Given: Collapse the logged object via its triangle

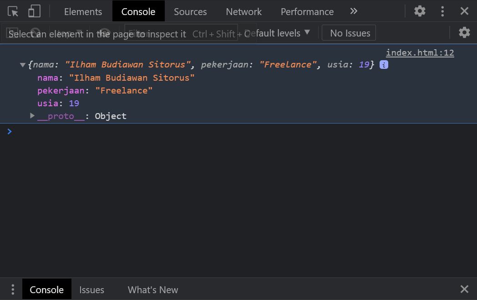Looking at the screenshot, I should pos(23,64).
